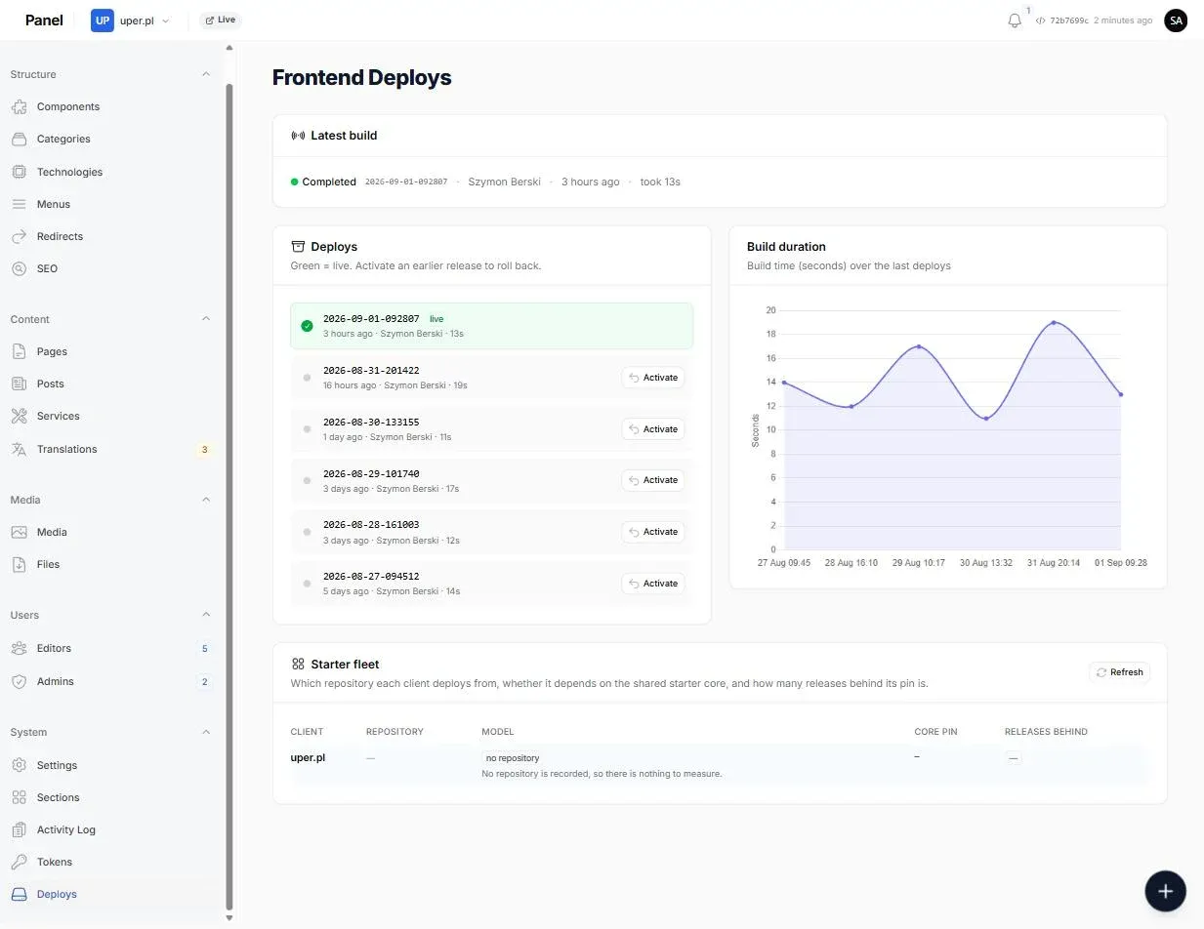Click the 31 Aug 20:14 chart point
1204x929 pixels.
click(1054, 322)
